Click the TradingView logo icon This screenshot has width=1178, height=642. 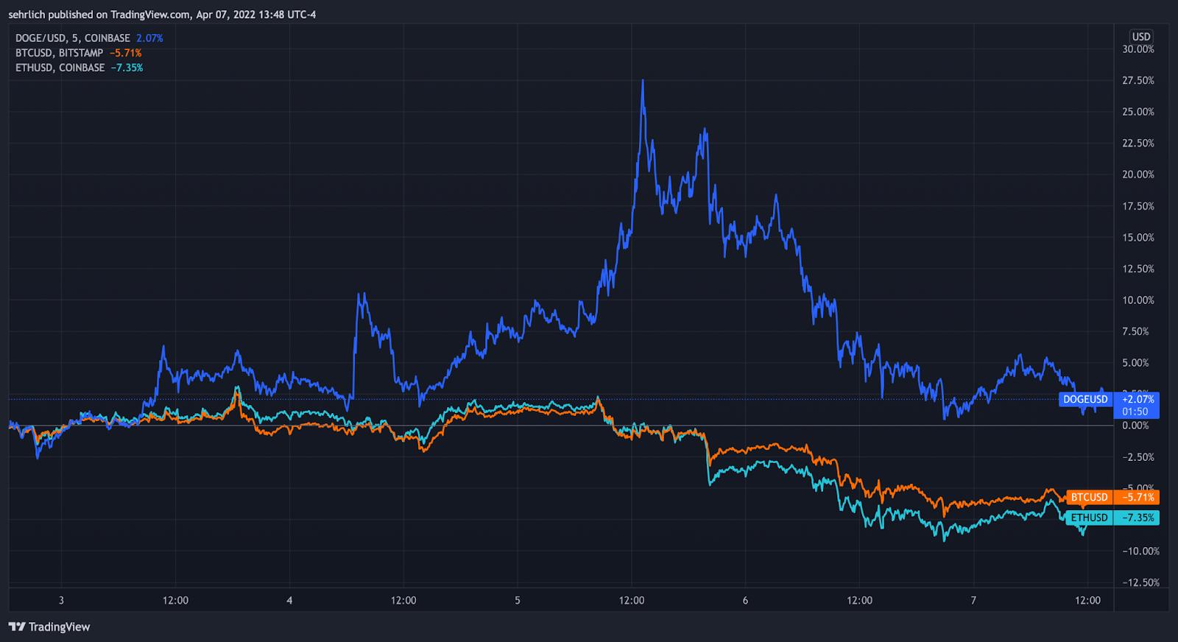tap(16, 627)
